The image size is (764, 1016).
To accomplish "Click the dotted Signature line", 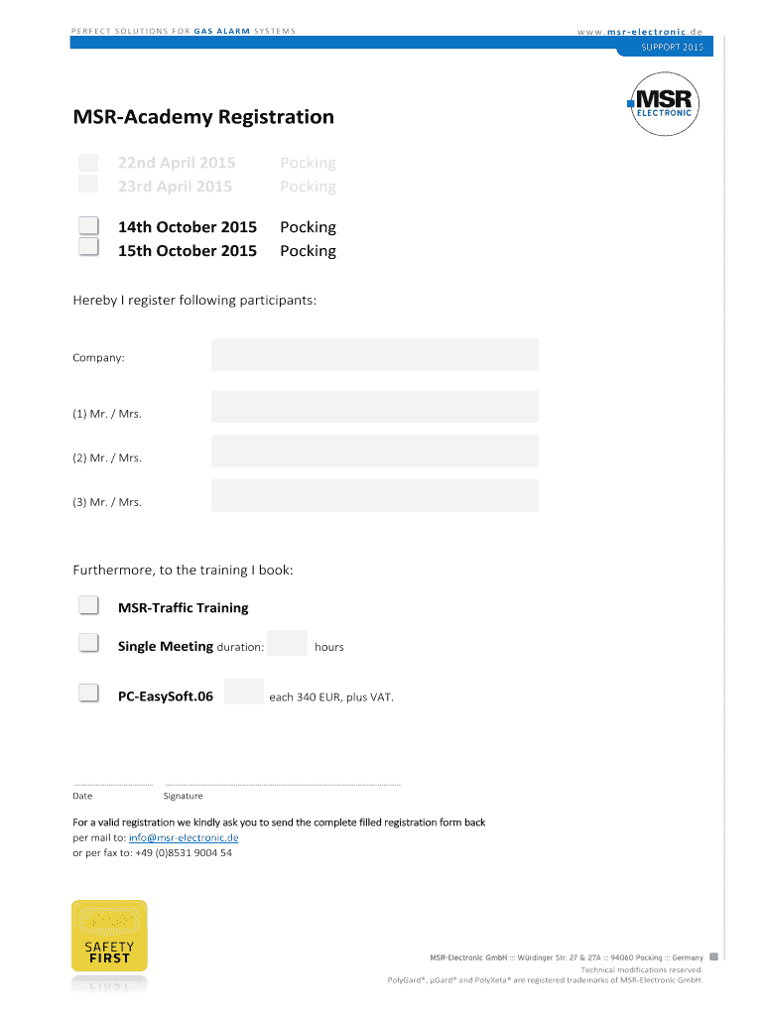I will [283, 785].
